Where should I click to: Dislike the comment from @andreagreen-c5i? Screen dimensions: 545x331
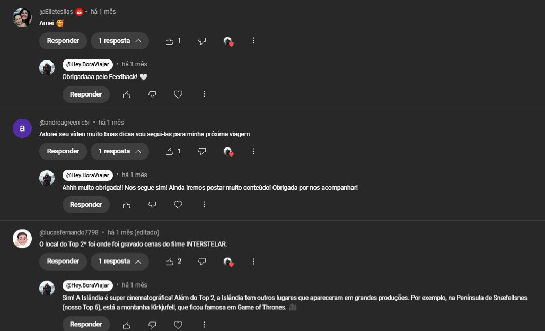click(x=202, y=151)
